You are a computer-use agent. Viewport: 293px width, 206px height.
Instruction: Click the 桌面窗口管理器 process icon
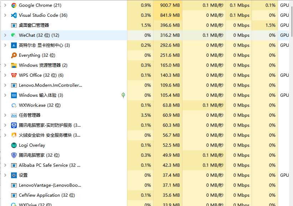pyautogui.click(x=14, y=25)
